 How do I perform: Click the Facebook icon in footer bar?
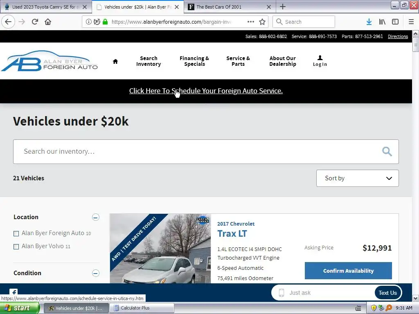tap(14, 292)
